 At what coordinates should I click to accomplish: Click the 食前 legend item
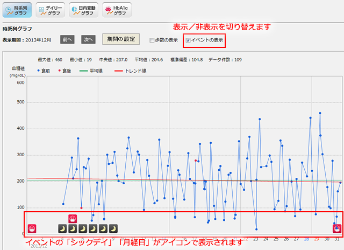pyautogui.click(x=44, y=71)
